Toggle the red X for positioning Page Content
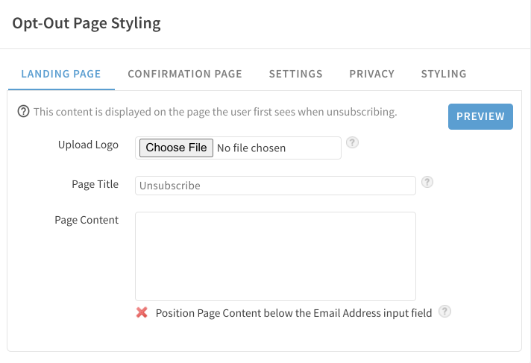 pos(142,312)
